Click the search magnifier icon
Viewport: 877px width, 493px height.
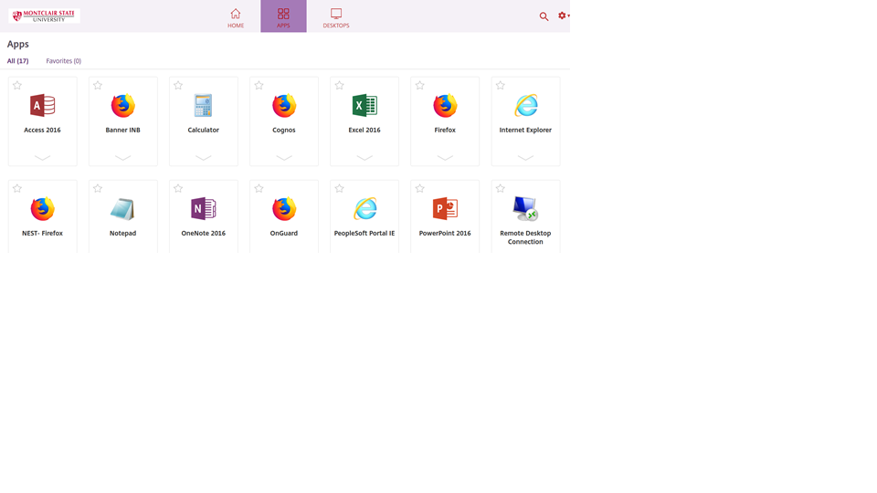(544, 16)
